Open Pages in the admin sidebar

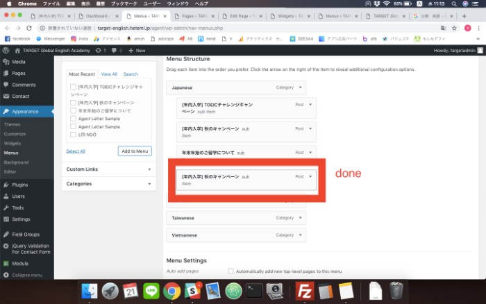coord(19,73)
